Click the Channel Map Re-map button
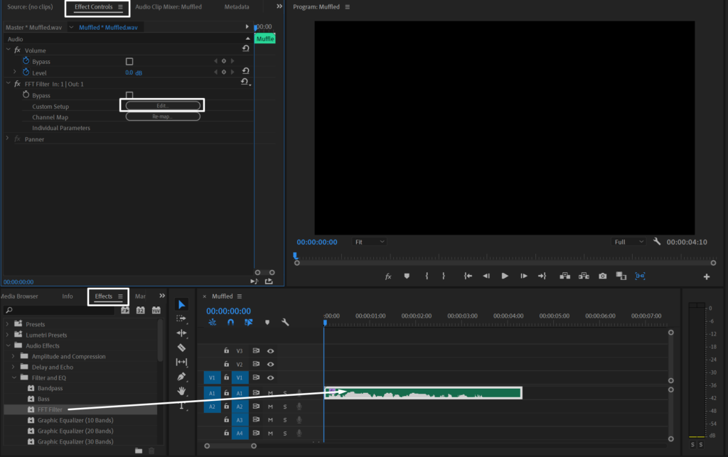728x457 pixels. click(x=163, y=117)
